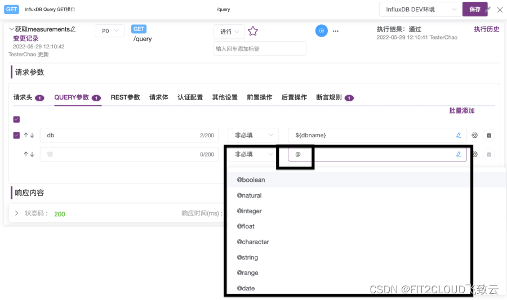Move db parameter down

[32, 135]
